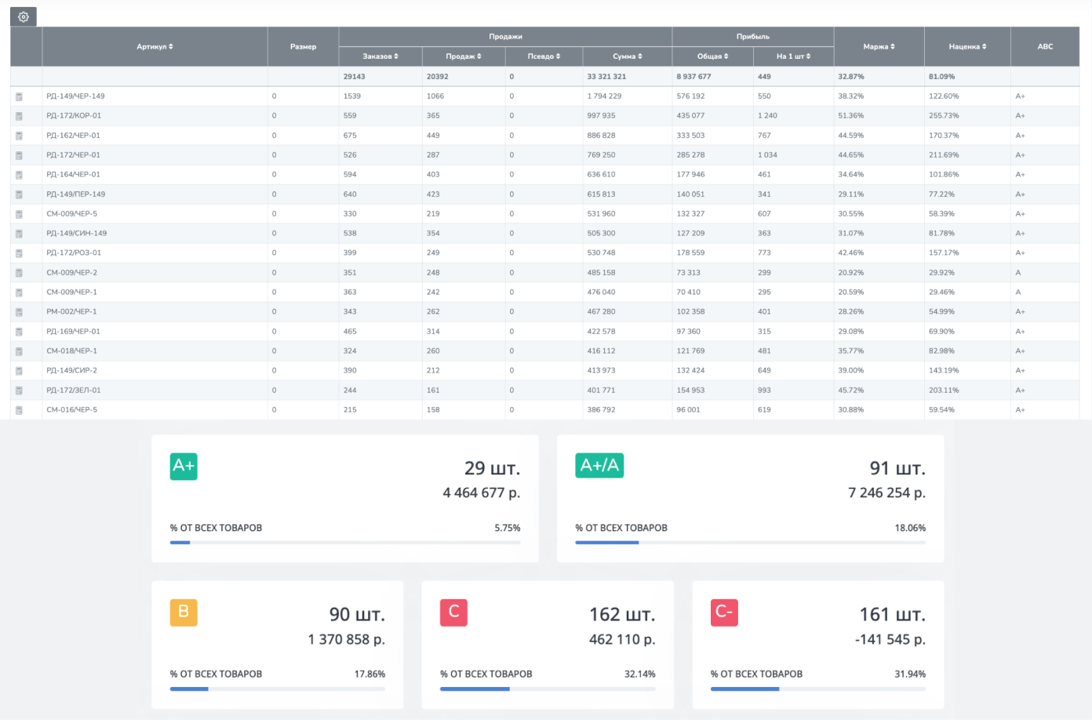The width and height of the screenshot is (1092, 720).
Task: Click the A+/A card progress bar
Action: pos(750,543)
